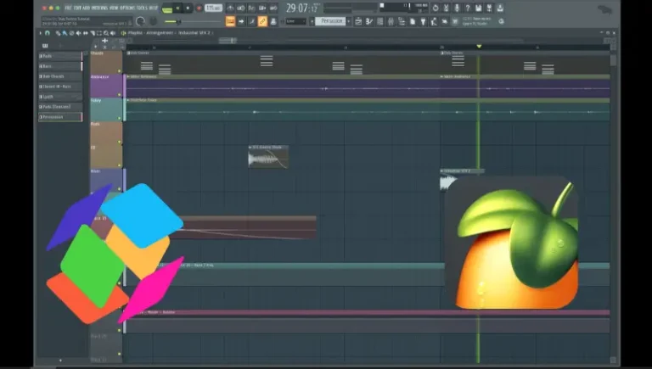Toggle loop recording icon
652x369 pixels.
[x=273, y=8]
